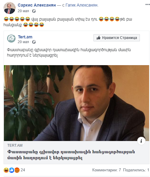Click the laughing Haha reaction icon
Viewport: 150px width, 177px height.
point(6,170)
